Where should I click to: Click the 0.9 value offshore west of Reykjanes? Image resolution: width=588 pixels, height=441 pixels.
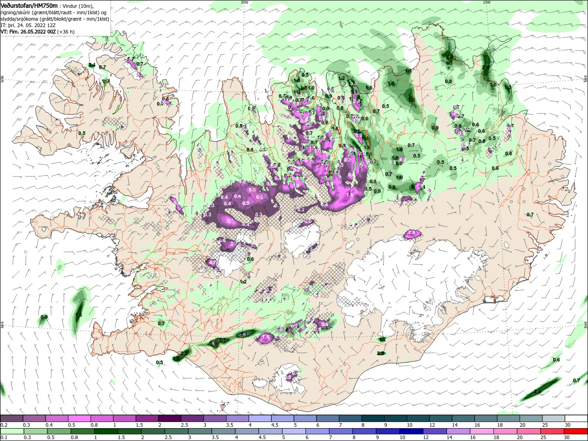[x=44, y=317]
